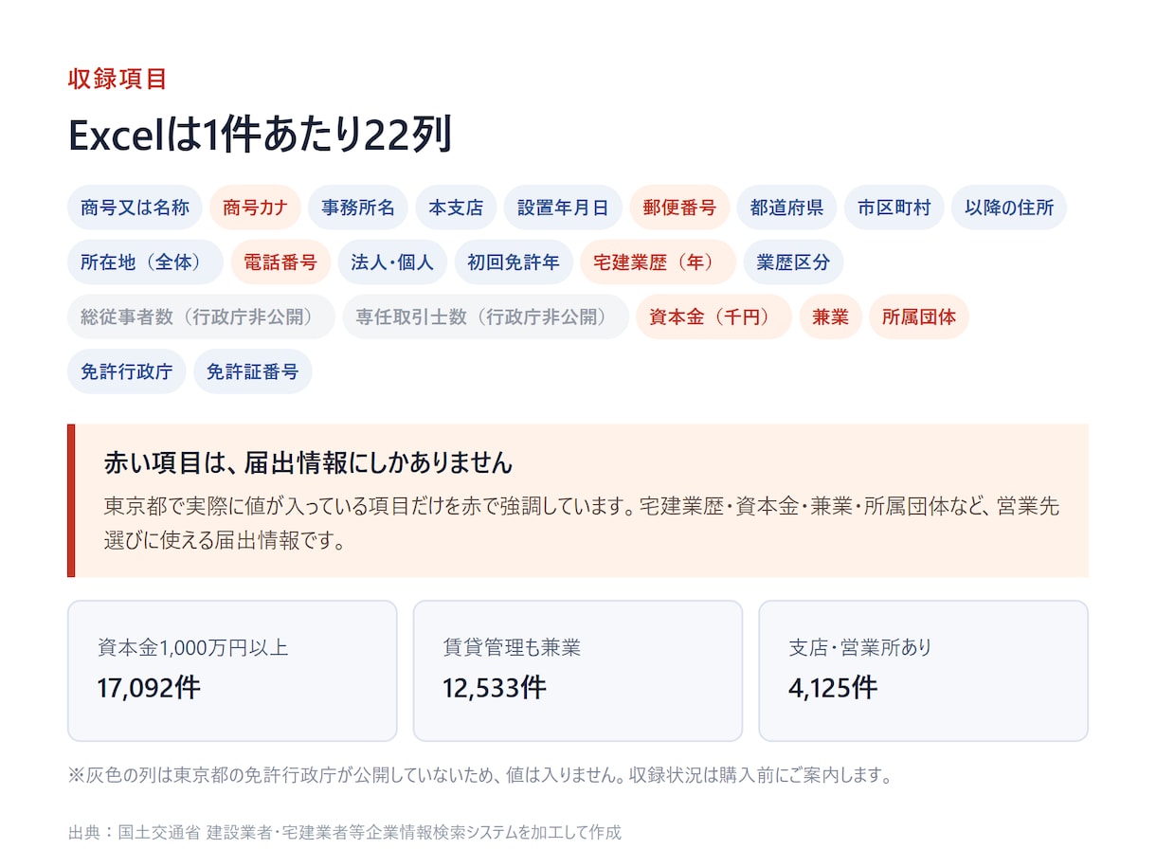Select the red 宅建業歴(年) tag
The width and height of the screenshot is (1156, 867).
pyautogui.click(x=658, y=262)
